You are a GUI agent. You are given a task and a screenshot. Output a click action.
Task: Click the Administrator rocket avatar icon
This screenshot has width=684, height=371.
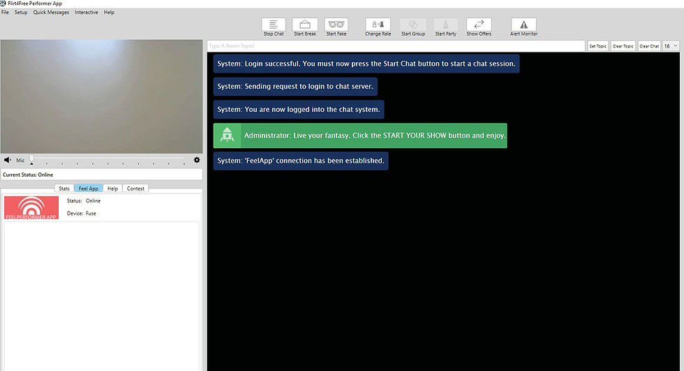pos(227,136)
